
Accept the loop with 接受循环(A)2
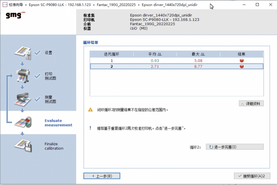pyautogui.click(x=252, y=176)
